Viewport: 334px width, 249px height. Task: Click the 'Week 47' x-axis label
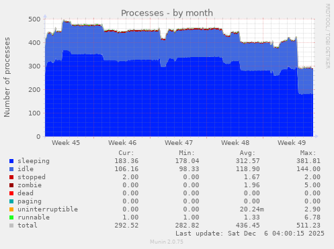click(179, 143)
